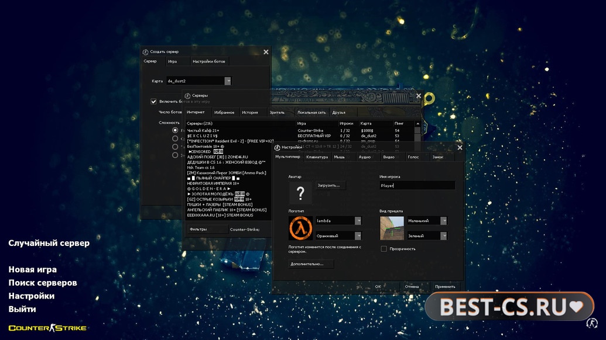Open the Локальная сеть tab in Servers
This screenshot has width=606, height=340.
coord(311,113)
